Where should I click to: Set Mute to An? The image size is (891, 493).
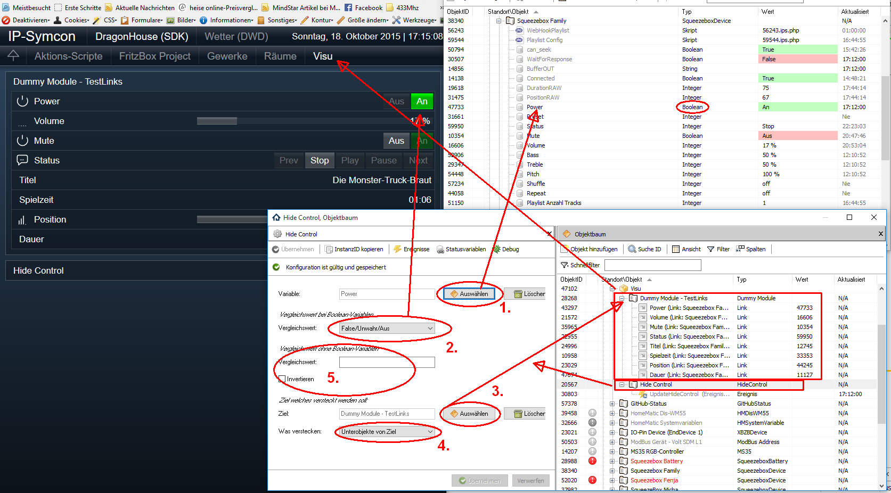point(422,141)
